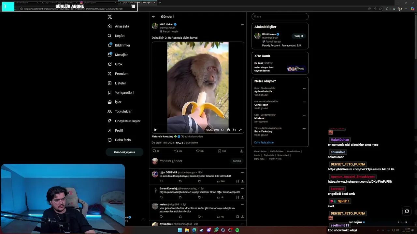Open Grok from the sidebar

click(x=115, y=64)
